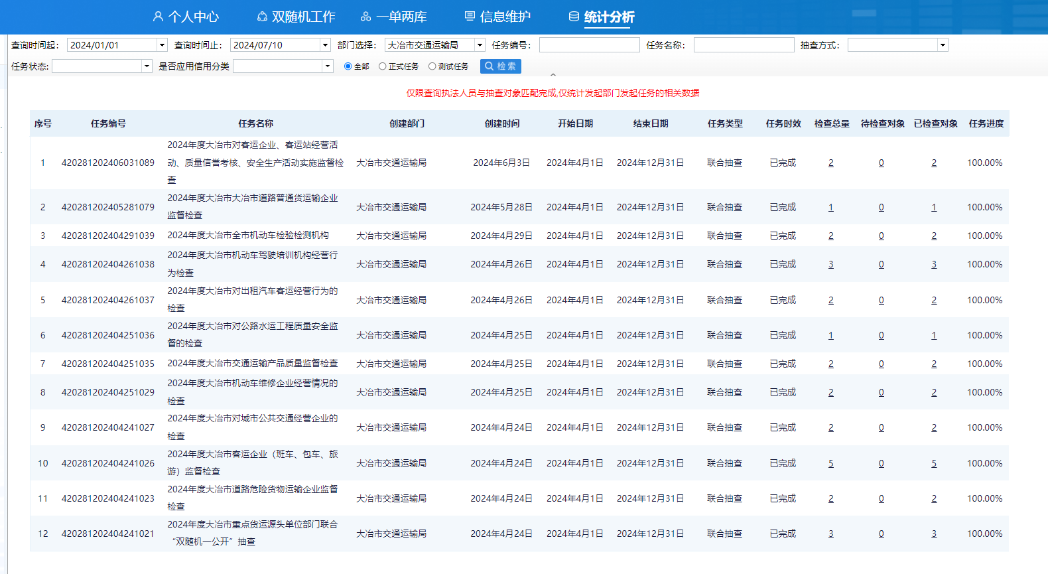The image size is (1048, 574).
Task: Click the 任务进度 column header
Action: 986,123
